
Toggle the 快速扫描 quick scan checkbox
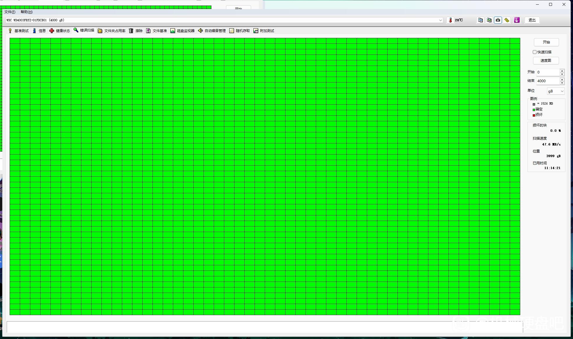(535, 52)
